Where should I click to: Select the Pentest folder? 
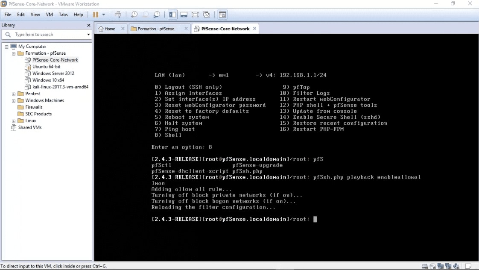[32, 94]
